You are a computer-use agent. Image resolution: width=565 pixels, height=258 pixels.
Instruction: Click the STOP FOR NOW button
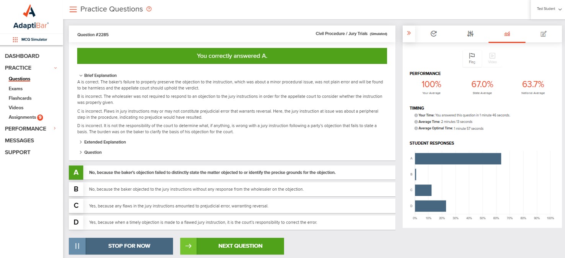(121, 246)
